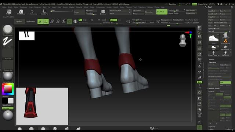Viewport: 235px width, 132px height.
Task: Toggle the DynaMesh button
Action: pyautogui.click(x=162, y=12)
